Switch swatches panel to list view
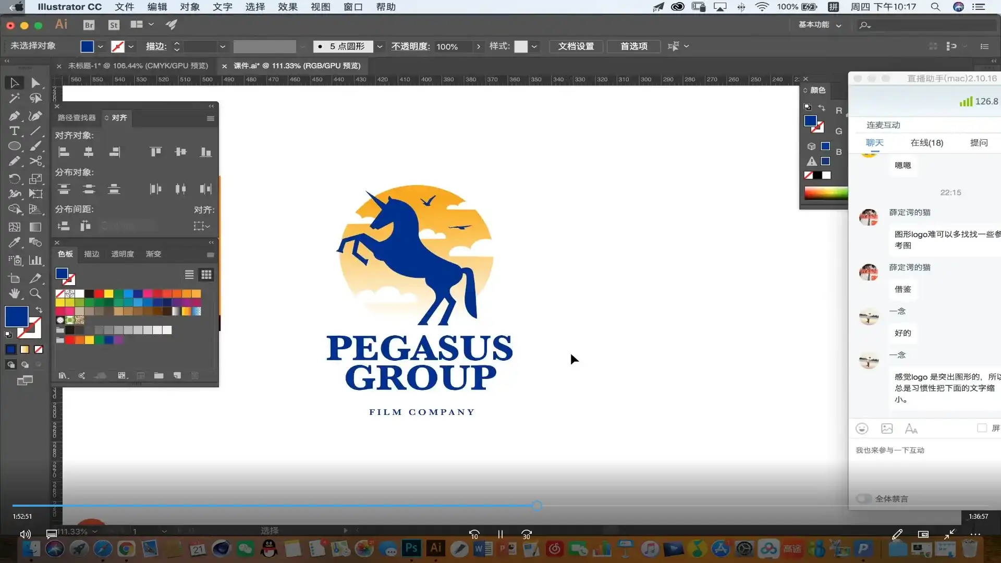Screen dimensions: 1001x563 click(x=189, y=275)
